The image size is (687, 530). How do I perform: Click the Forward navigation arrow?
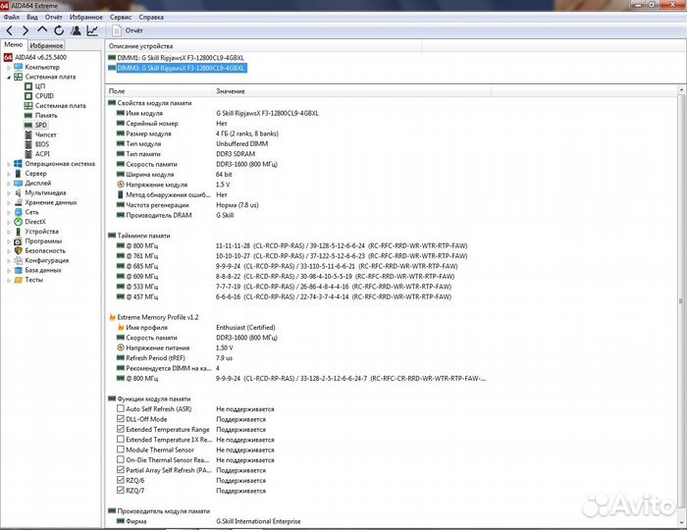coord(26,30)
